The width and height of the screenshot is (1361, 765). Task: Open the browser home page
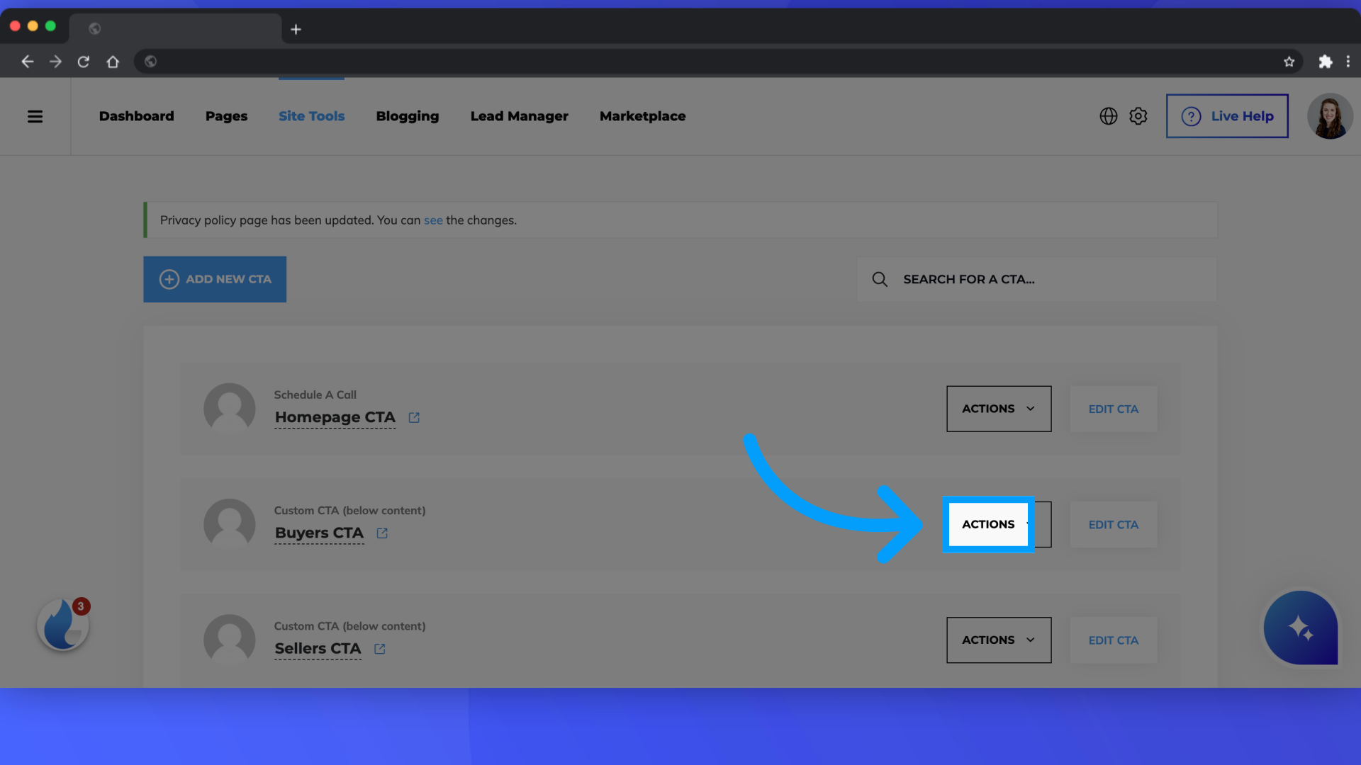pyautogui.click(x=113, y=62)
